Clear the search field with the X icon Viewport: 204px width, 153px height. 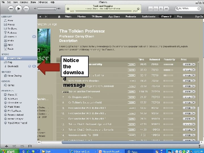pyautogui.click(x=199, y=9)
